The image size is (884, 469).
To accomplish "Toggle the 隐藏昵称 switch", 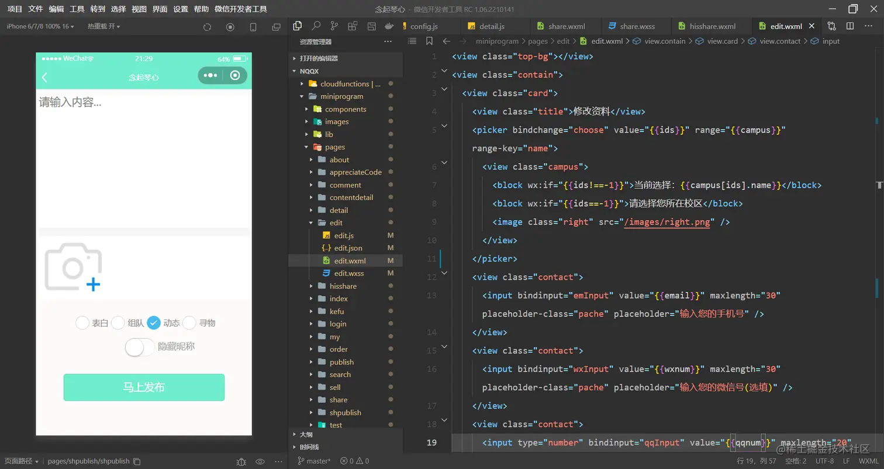I will [x=140, y=346].
